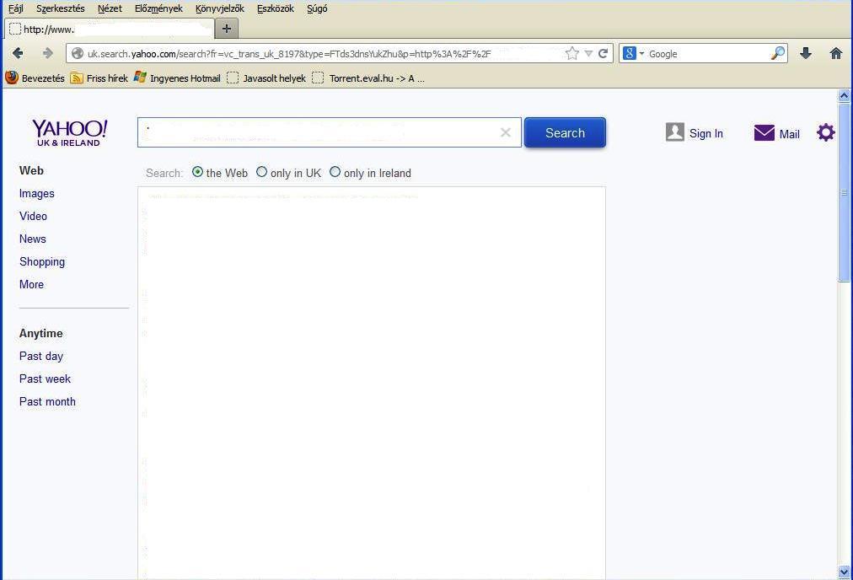Open the downloads arrow icon
Image resolution: width=853 pixels, height=580 pixels.
coord(806,53)
